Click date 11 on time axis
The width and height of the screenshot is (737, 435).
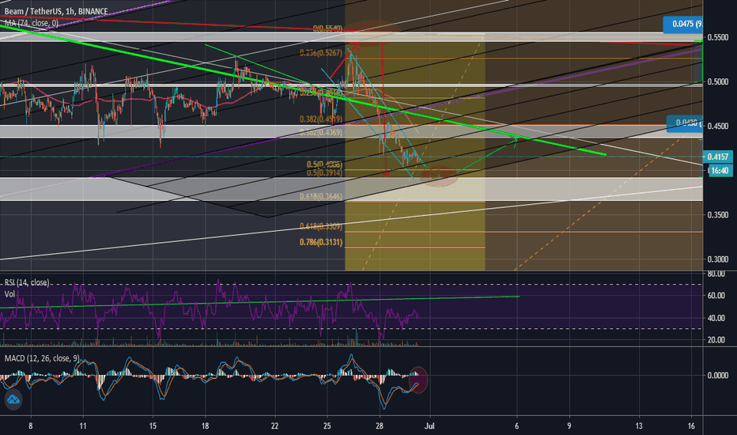(83, 426)
